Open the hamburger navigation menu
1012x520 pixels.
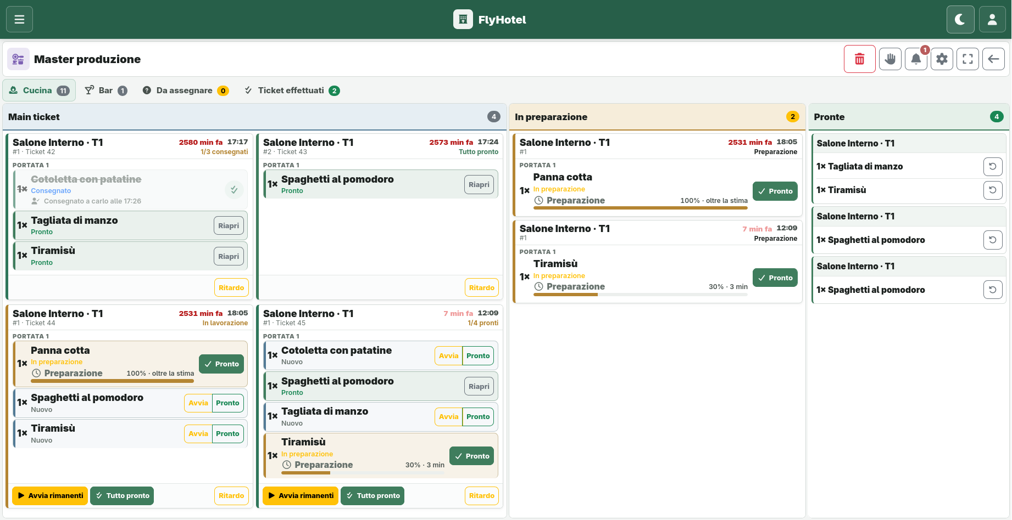(19, 20)
